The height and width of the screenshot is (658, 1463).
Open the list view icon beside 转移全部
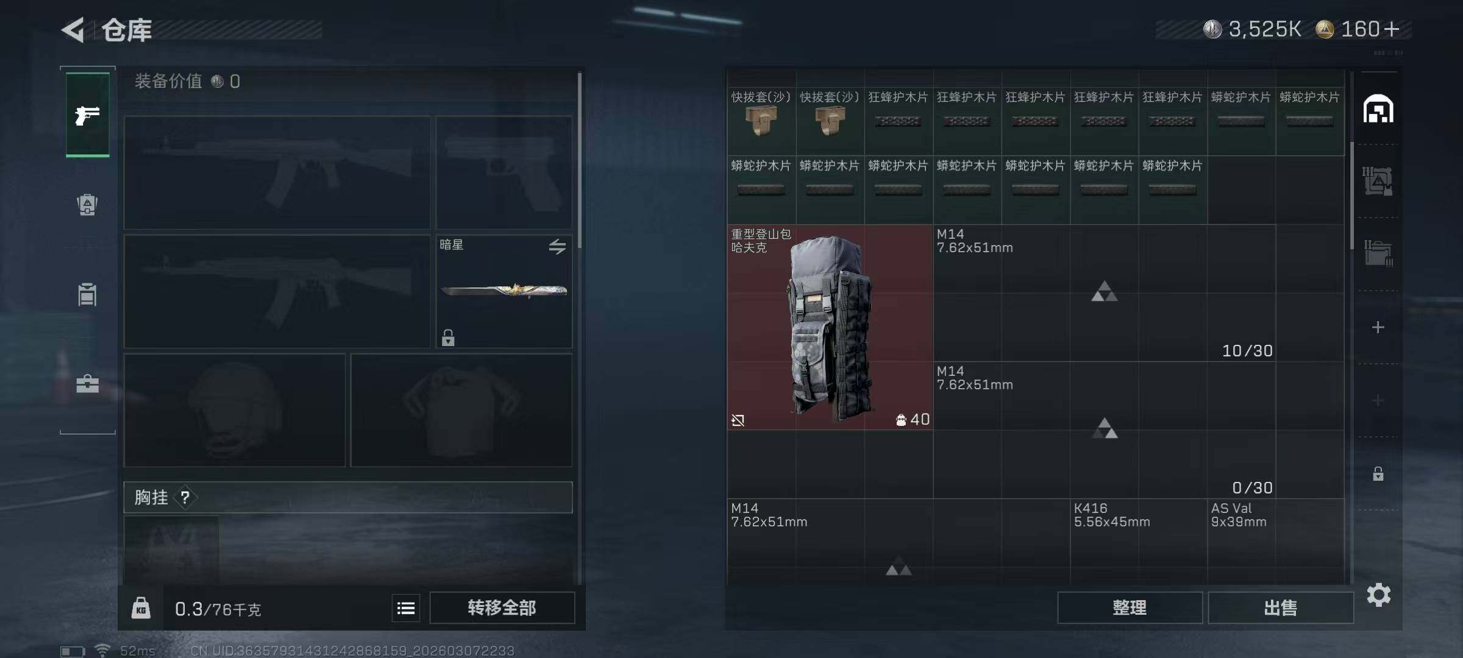tap(406, 608)
